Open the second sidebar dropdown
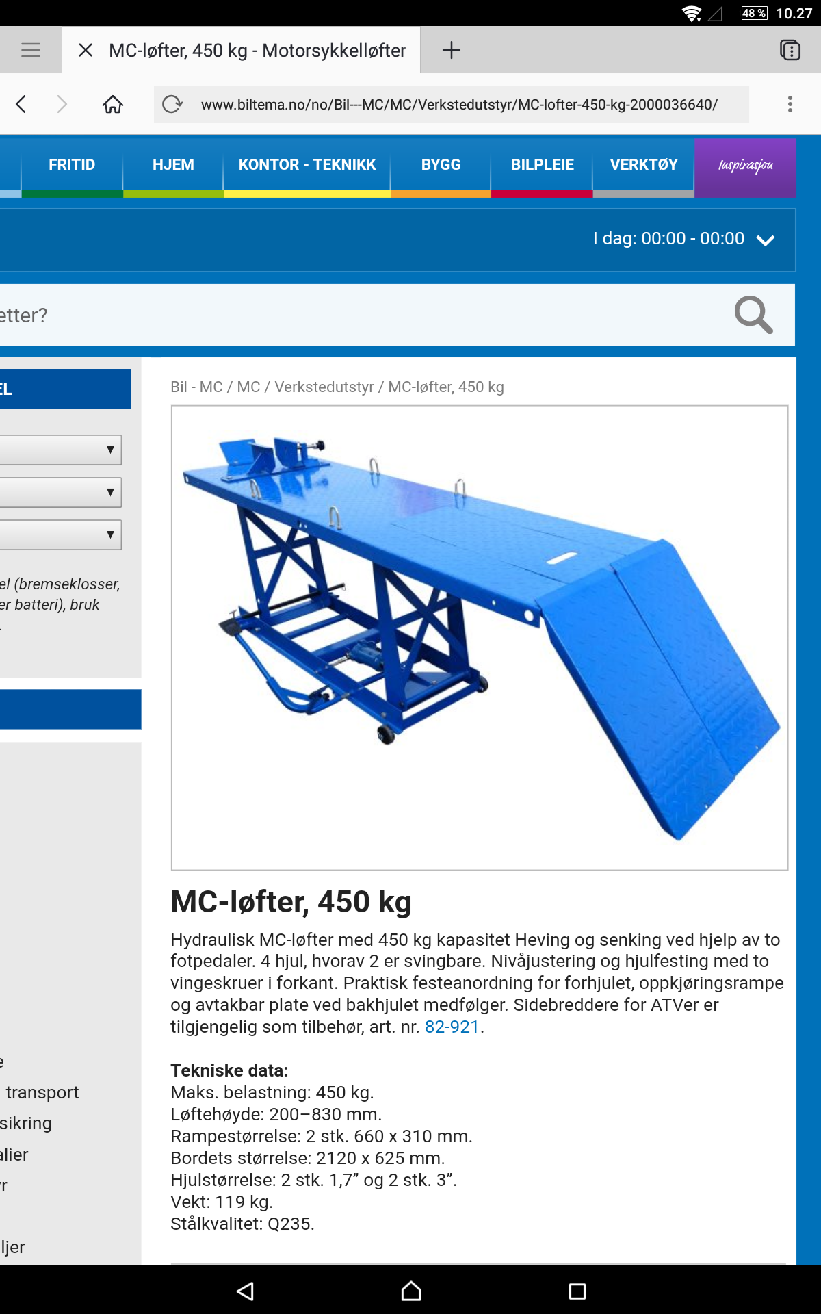 [x=62, y=492]
